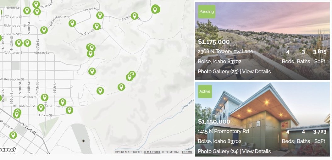Click the map pin on W Ofarrell St
Viewport: 332px width, 160px height.
tap(44, 97)
